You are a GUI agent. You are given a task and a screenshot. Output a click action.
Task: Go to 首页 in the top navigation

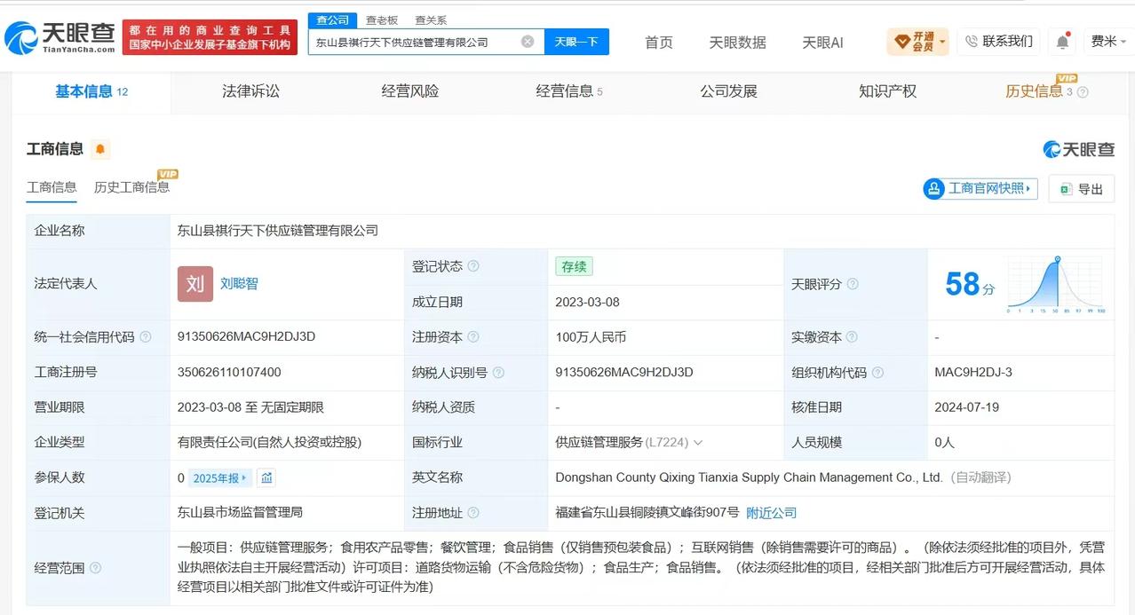[x=659, y=42]
